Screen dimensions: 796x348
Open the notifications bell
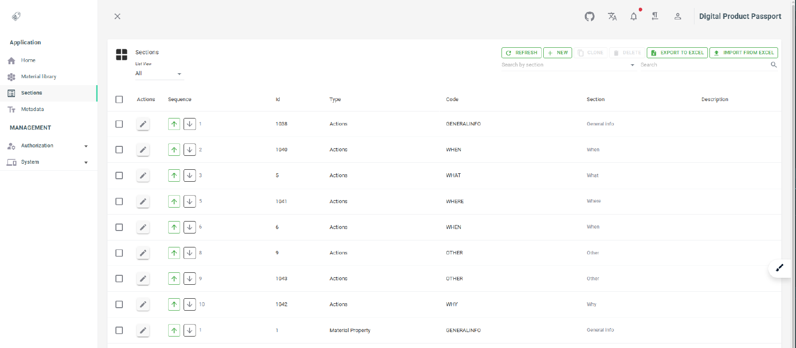tap(633, 16)
